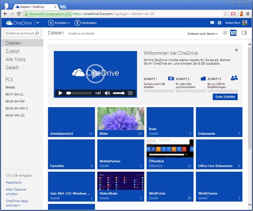Image resolution: width=253 pixels, height=211 pixels.
Task: Open the Office Live-Dokumente folder tile
Action: click(219, 154)
